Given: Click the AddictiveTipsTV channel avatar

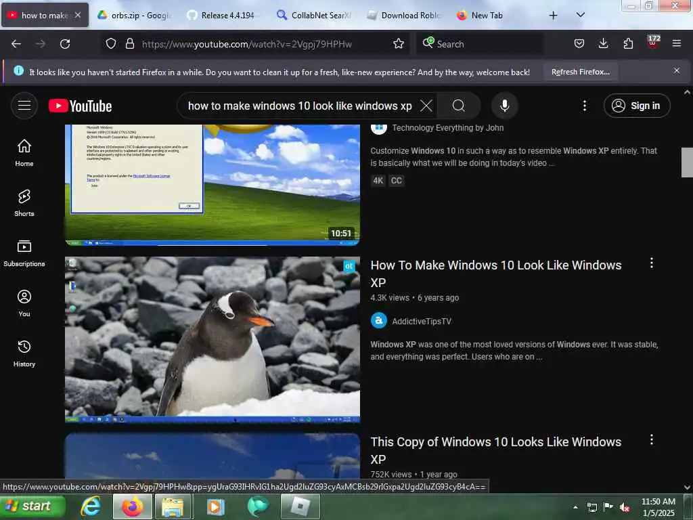Looking at the screenshot, I should tap(378, 320).
